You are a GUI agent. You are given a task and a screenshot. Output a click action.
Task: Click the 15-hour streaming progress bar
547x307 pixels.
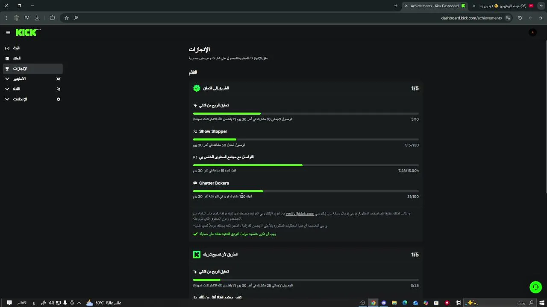[x=306, y=165]
